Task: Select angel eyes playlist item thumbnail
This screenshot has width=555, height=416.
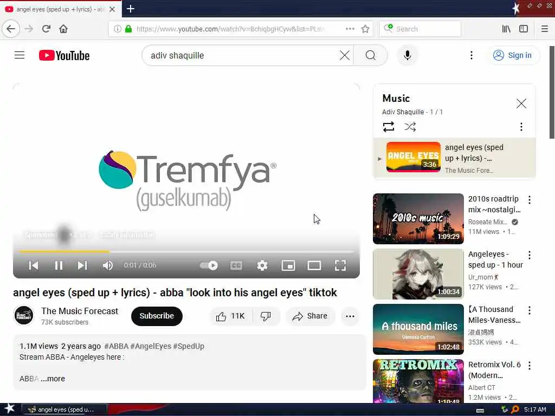Action: tap(414, 157)
